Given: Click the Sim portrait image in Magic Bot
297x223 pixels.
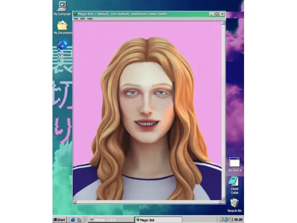Looking at the screenshot, I should click(x=147, y=111).
